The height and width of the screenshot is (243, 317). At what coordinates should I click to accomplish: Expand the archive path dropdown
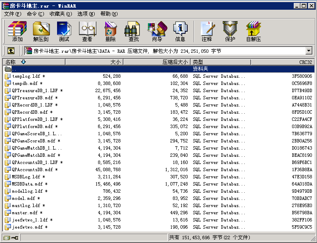coord(309,51)
